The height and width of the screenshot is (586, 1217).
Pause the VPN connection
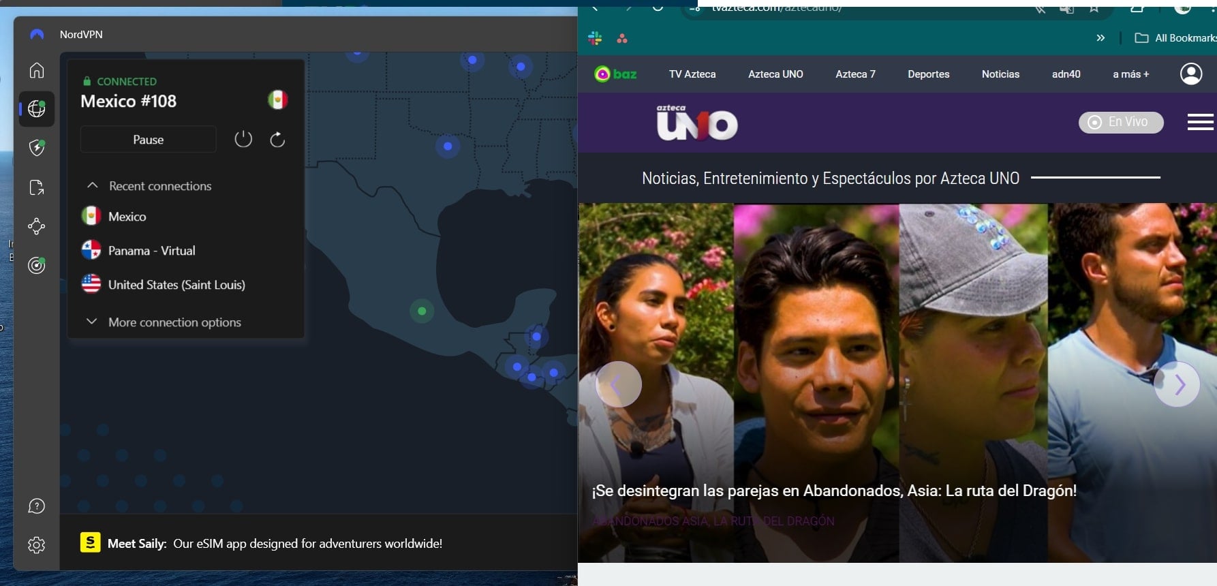pyautogui.click(x=148, y=140)
